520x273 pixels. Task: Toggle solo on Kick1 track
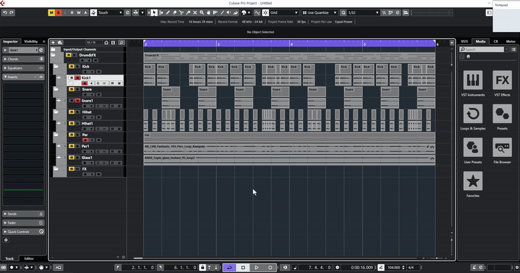78,78
